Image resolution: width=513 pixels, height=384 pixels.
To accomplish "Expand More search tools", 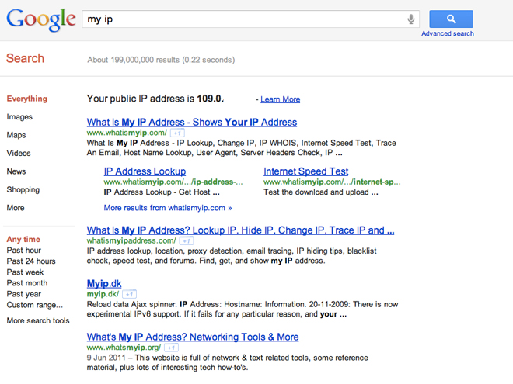I will [x=38, y=320].
